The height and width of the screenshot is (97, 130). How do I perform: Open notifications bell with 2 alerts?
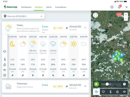tap(119, 7)
